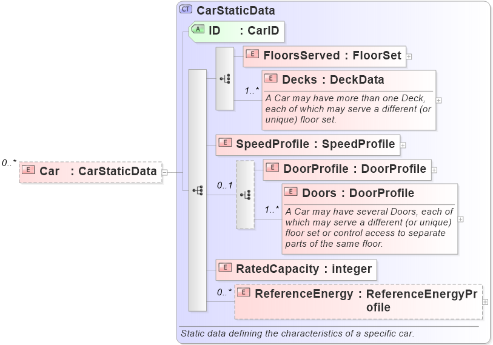Image resolution: width=493 pixels, height=345 pixels.
Task: Click the 1..* cardinality label beside Doors
Action: (272, 209)
